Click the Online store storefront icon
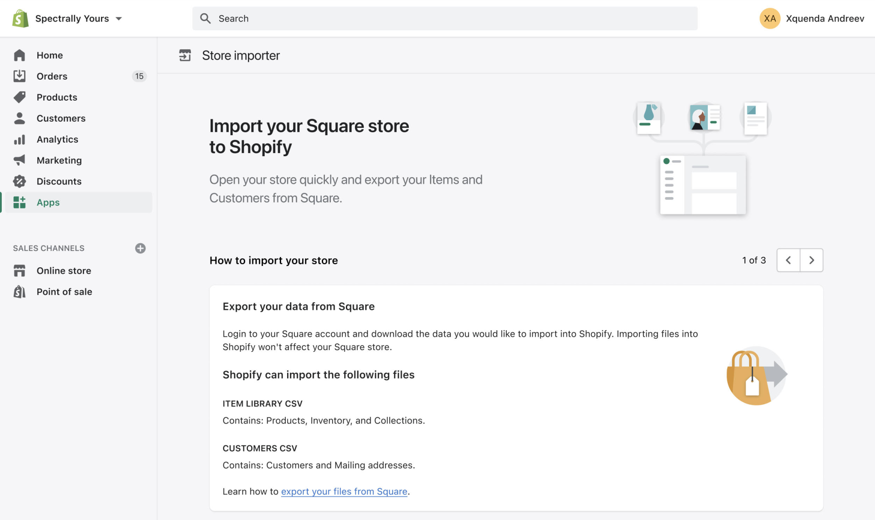875x520 pixels. click(20, 270)
